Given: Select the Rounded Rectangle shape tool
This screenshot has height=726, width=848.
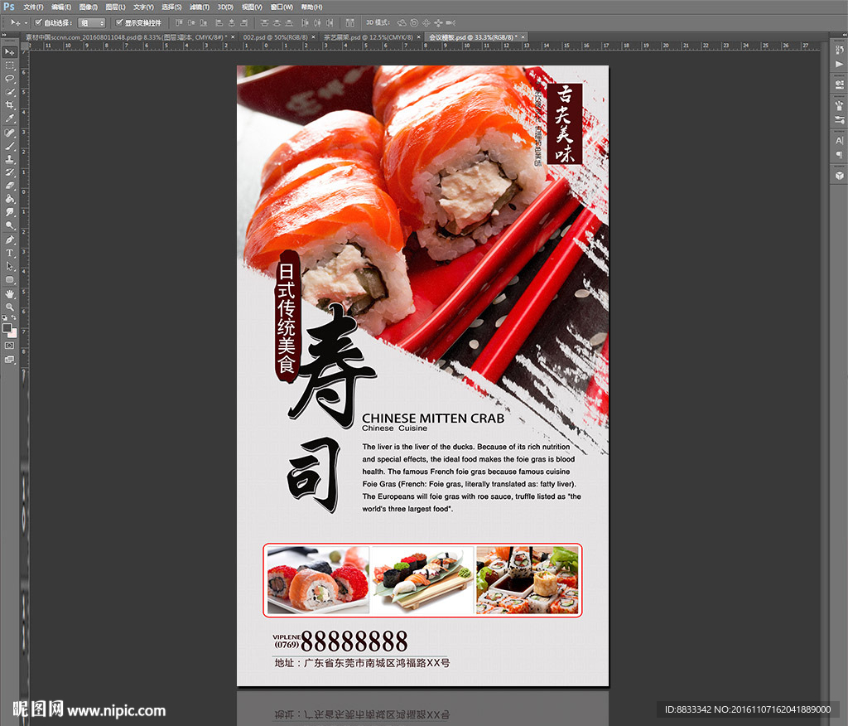Looking at the screenshot, I should pyautogui.click(x=10, y=280).
